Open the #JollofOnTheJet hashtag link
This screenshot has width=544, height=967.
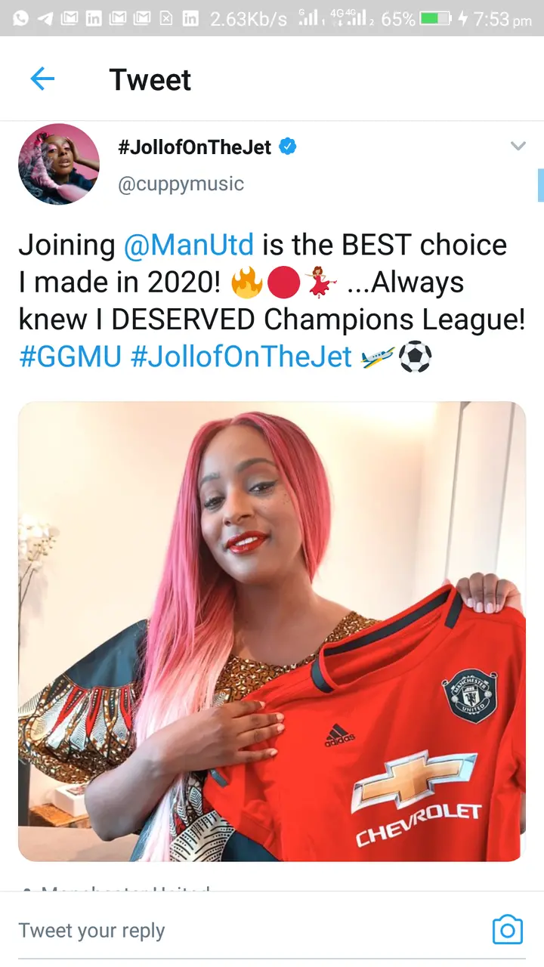[x=242, y=357]
